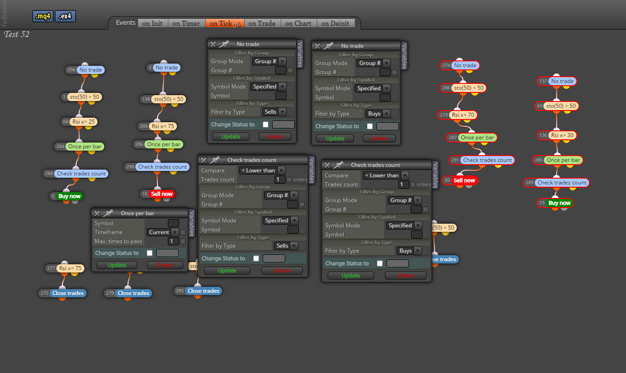Click Symbol field in the Once per bar panel
Viewport: 626px width, 373px height.
173,223
